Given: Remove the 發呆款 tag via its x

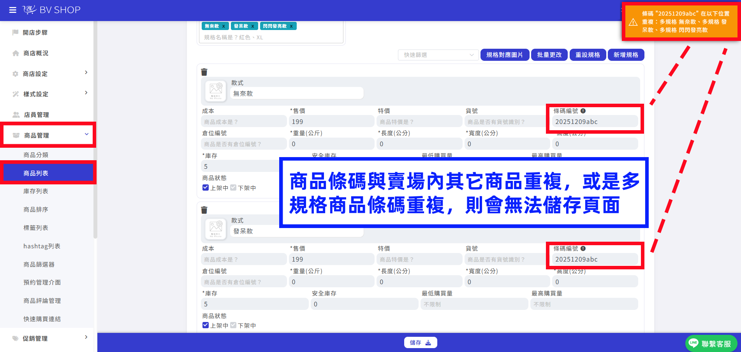Looking at the screenshot, I should (x=253, y=26).
